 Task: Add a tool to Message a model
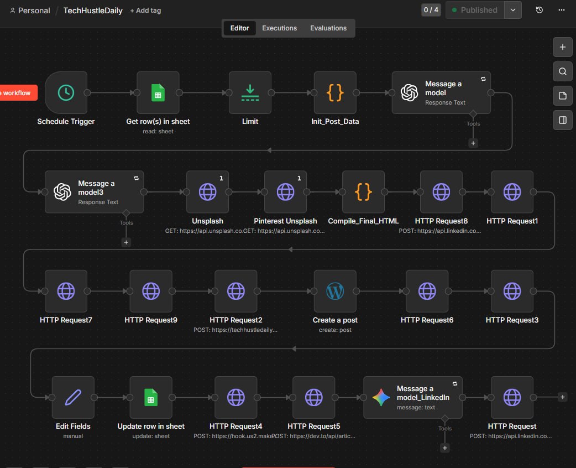point(473,143)
